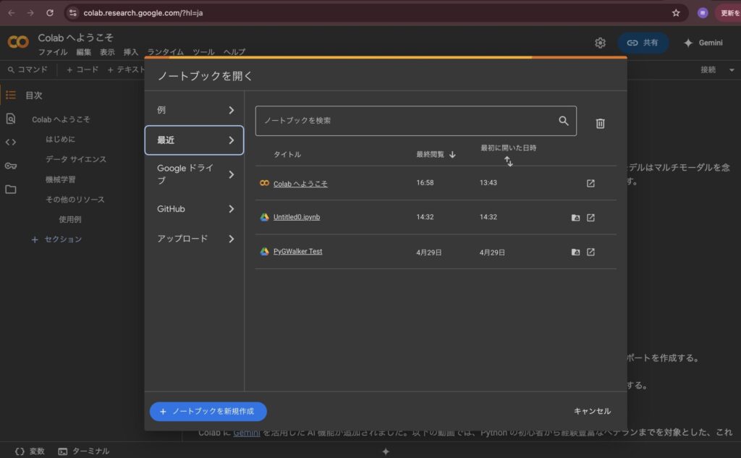Select 機械学習 in the table of contents
This screenshot has height=458, width=741.
[61, 179]
